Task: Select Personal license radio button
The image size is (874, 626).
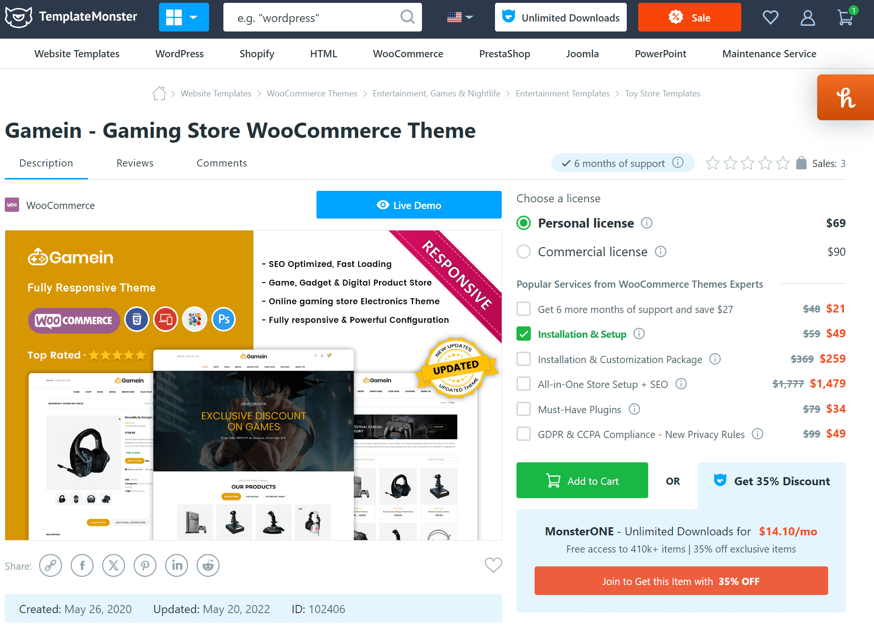Action: [x=524, y=223]
